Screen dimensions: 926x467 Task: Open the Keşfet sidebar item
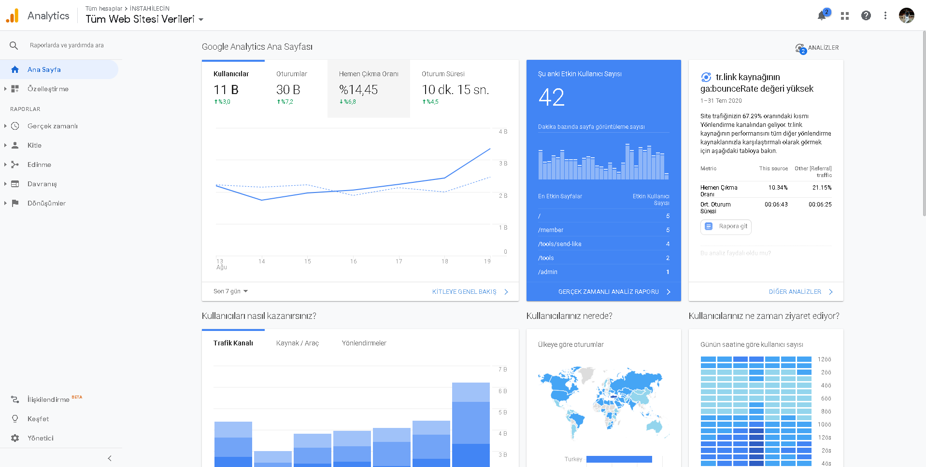point(38,419)
